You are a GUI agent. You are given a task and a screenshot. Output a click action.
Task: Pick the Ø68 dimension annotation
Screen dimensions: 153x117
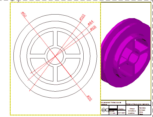[x=93, y=28]
